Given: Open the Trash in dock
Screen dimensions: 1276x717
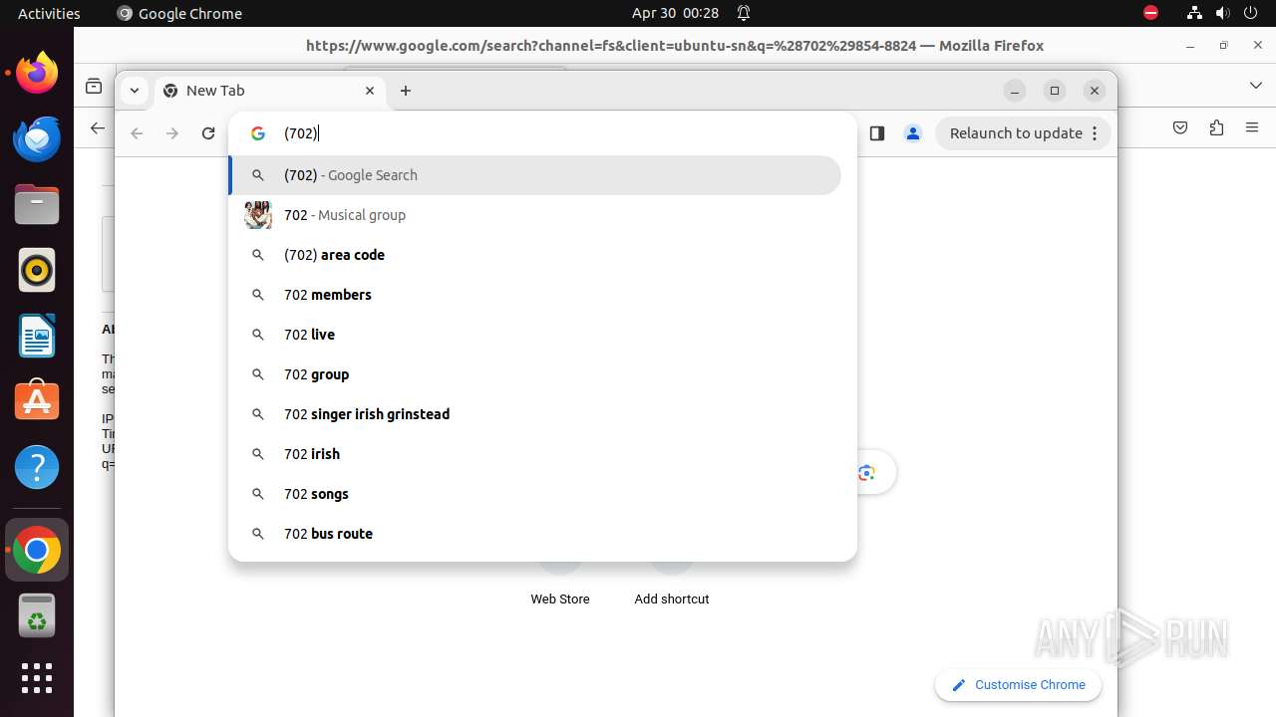Looking at the screenshot, I should coord(37,614).
